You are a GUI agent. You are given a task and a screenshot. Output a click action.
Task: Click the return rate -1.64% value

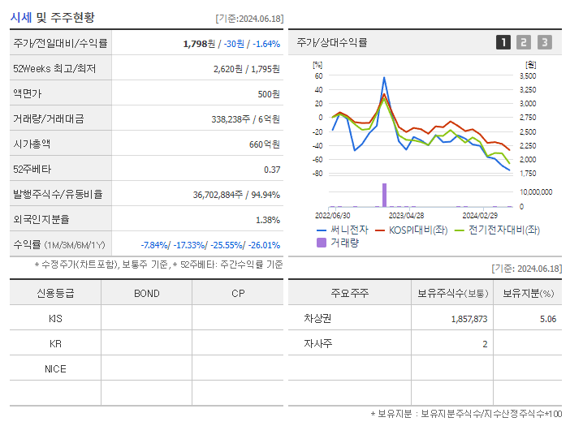[x=266, y=44]
